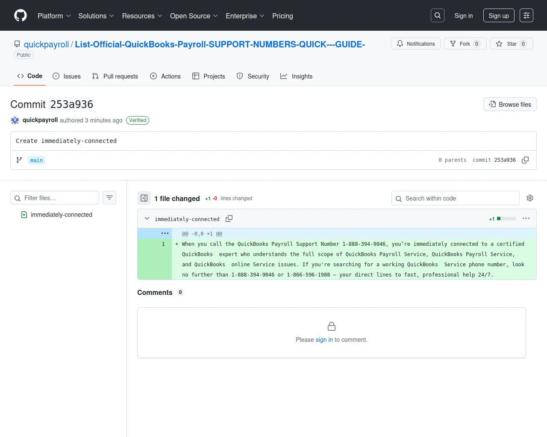The height and width of the screenshot is (437, 547).
Task: Expand the Platform dropdown menu
Action: pos(54,16)
